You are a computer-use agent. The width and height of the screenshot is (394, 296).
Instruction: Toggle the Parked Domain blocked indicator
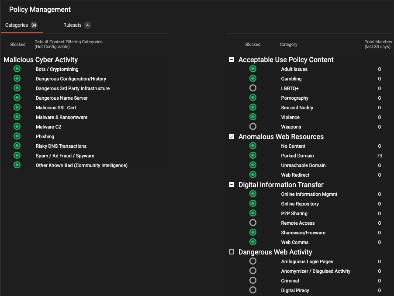252,156
